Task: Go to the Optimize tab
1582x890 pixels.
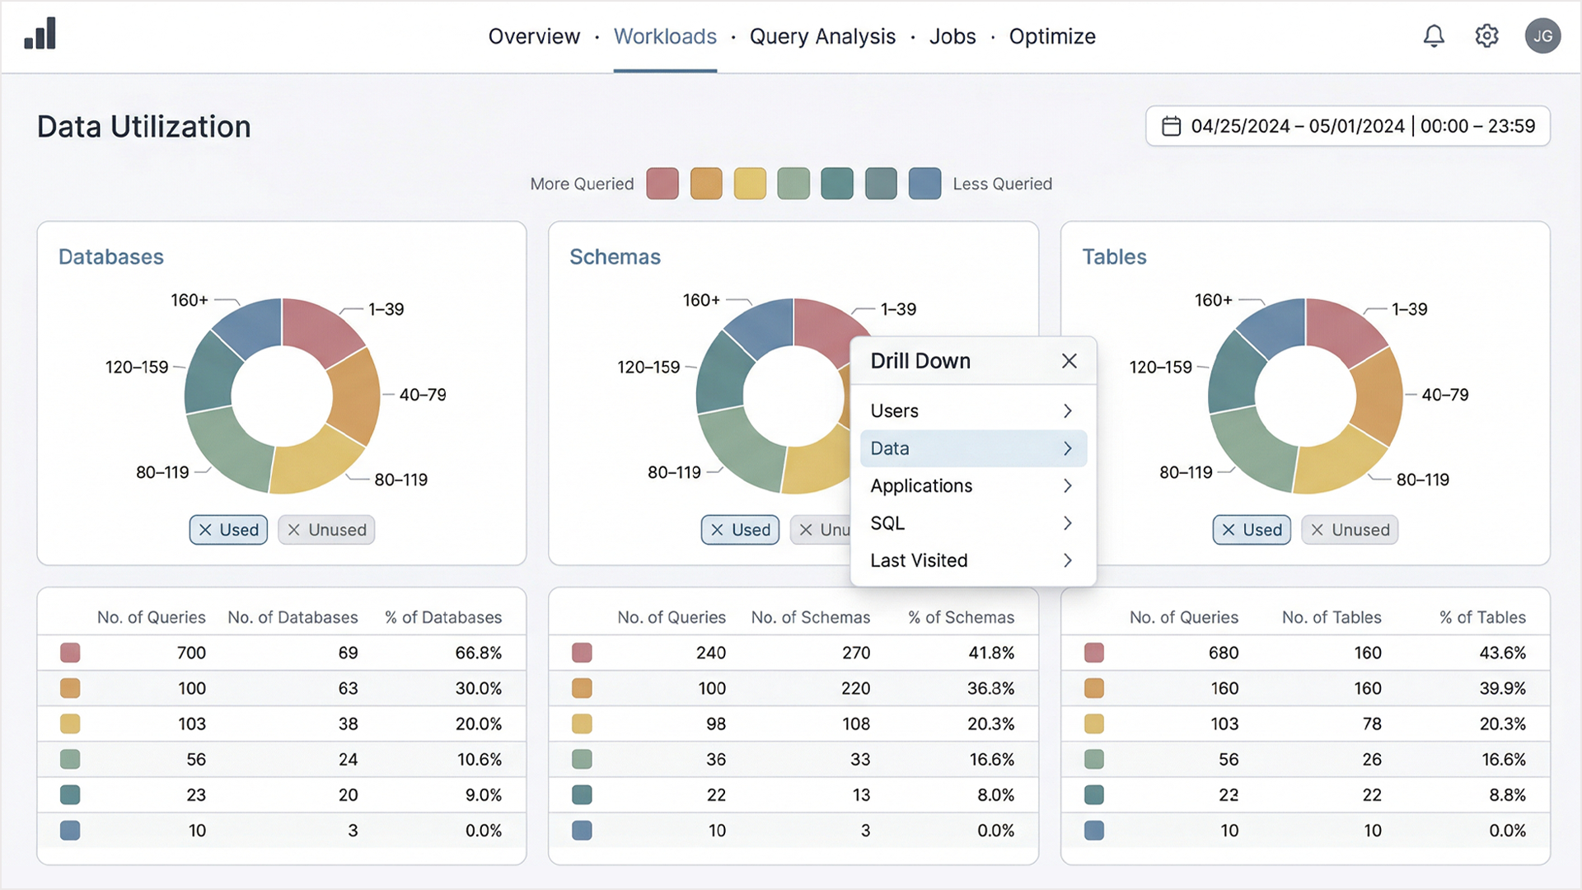Action: pyautogui.click(x=1051, y=36)
